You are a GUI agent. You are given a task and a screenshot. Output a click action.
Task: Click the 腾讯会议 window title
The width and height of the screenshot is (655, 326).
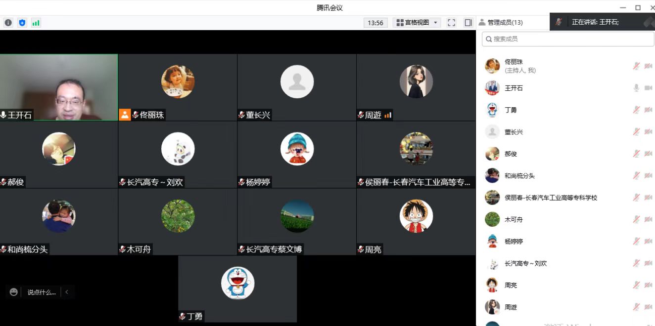point(329,7)
